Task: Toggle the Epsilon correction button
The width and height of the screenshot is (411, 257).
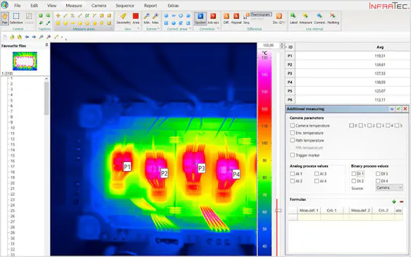Action: click(200, 18)
